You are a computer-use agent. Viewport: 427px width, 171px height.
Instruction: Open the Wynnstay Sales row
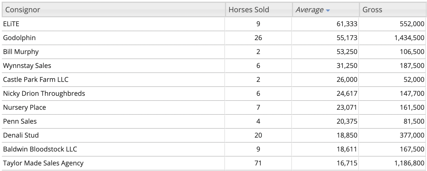[x=214, y=66]
